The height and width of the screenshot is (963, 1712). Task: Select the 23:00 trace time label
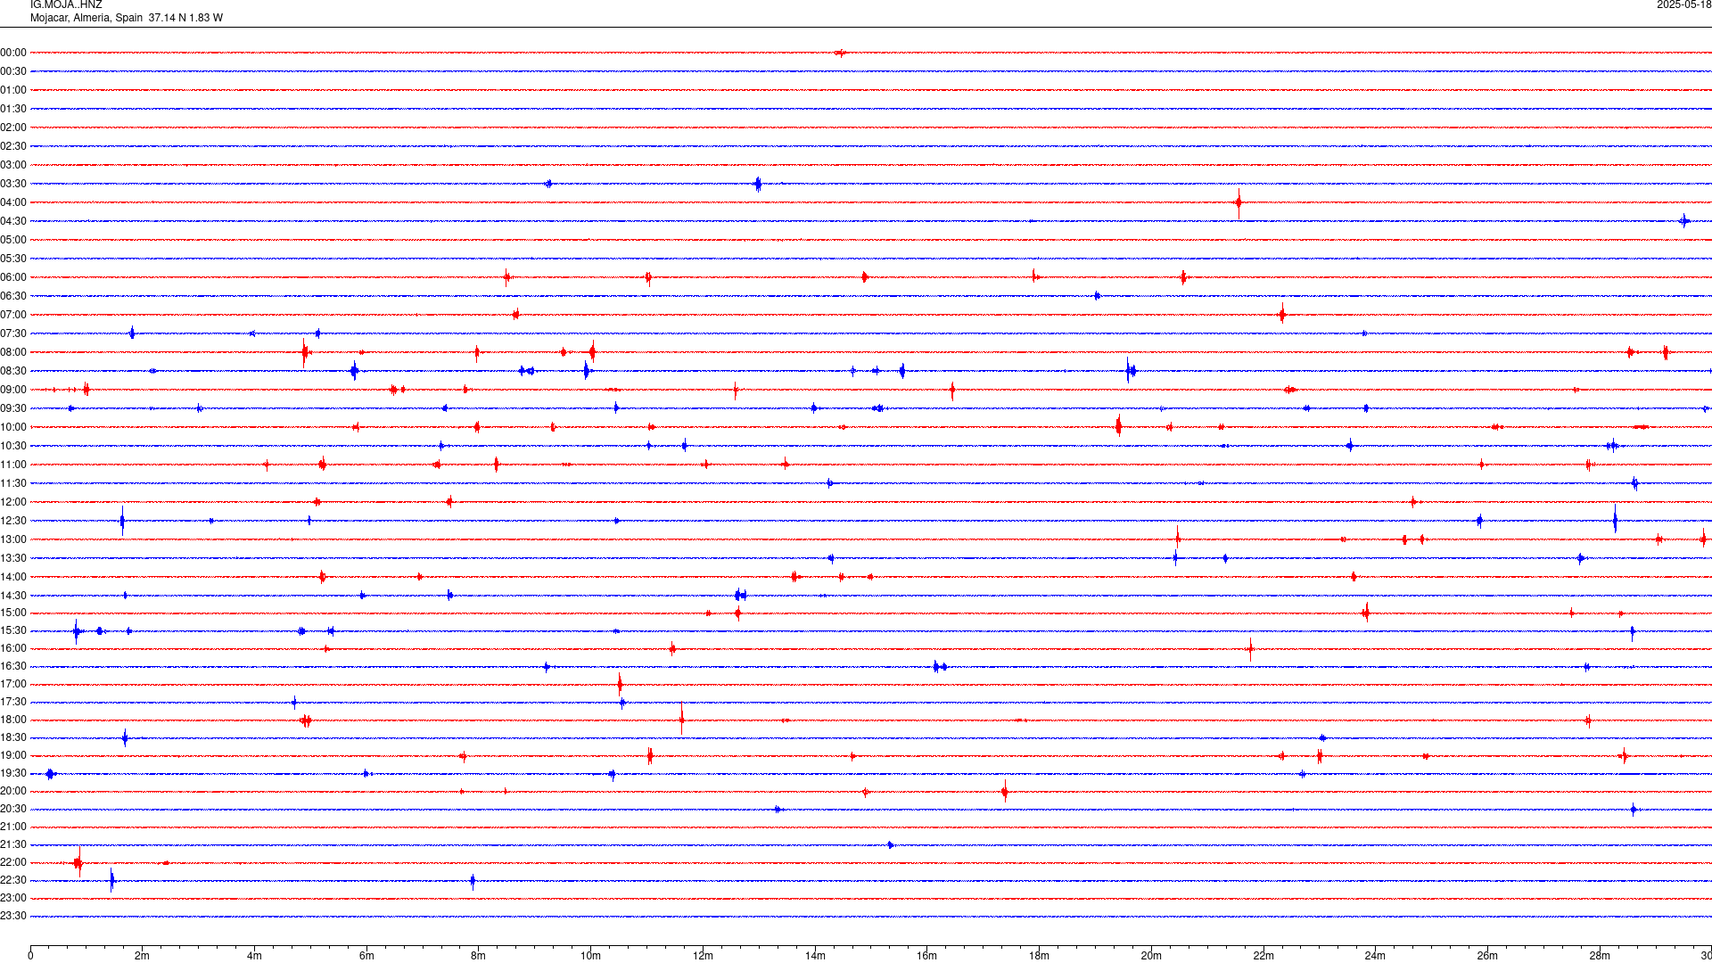[x=13, y=898]
